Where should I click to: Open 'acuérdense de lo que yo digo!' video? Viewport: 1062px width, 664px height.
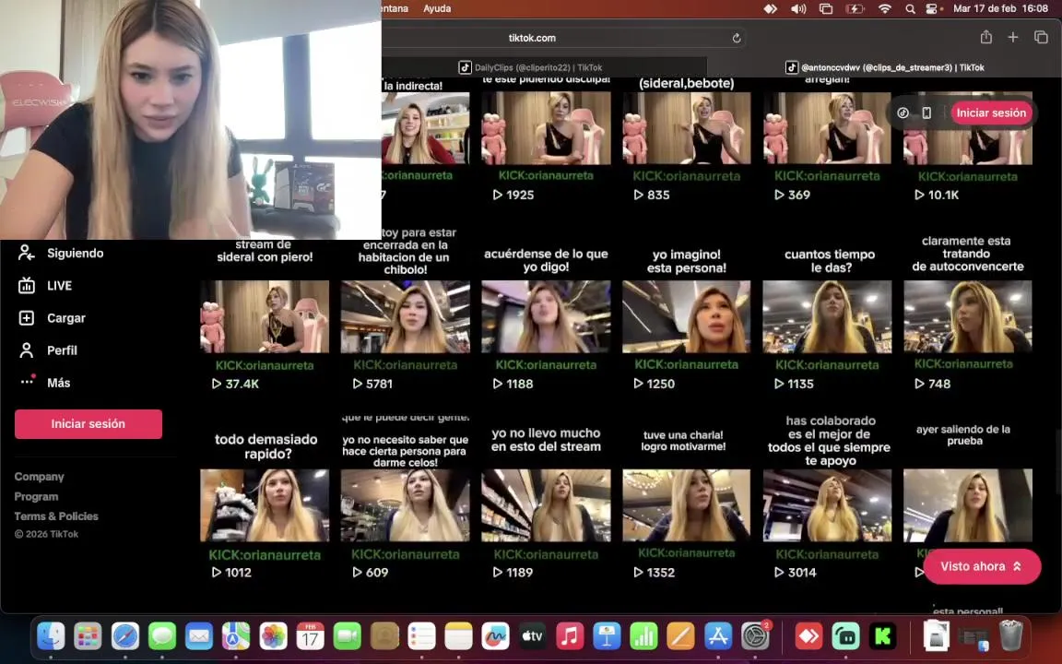click(546, 316)
